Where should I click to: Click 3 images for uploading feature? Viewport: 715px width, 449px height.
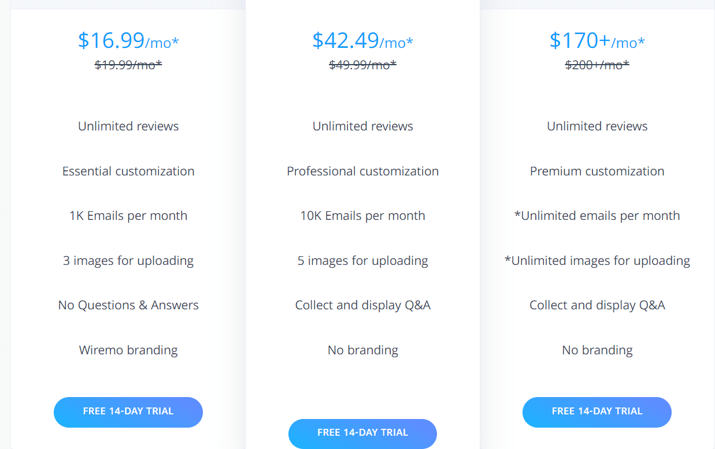128,260
